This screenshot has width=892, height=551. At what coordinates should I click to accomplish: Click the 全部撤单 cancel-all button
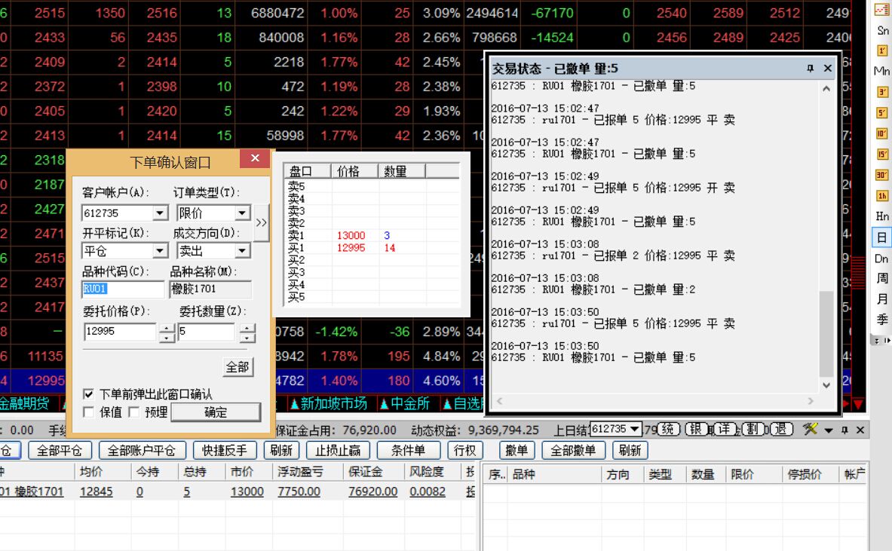pos(573,450)
